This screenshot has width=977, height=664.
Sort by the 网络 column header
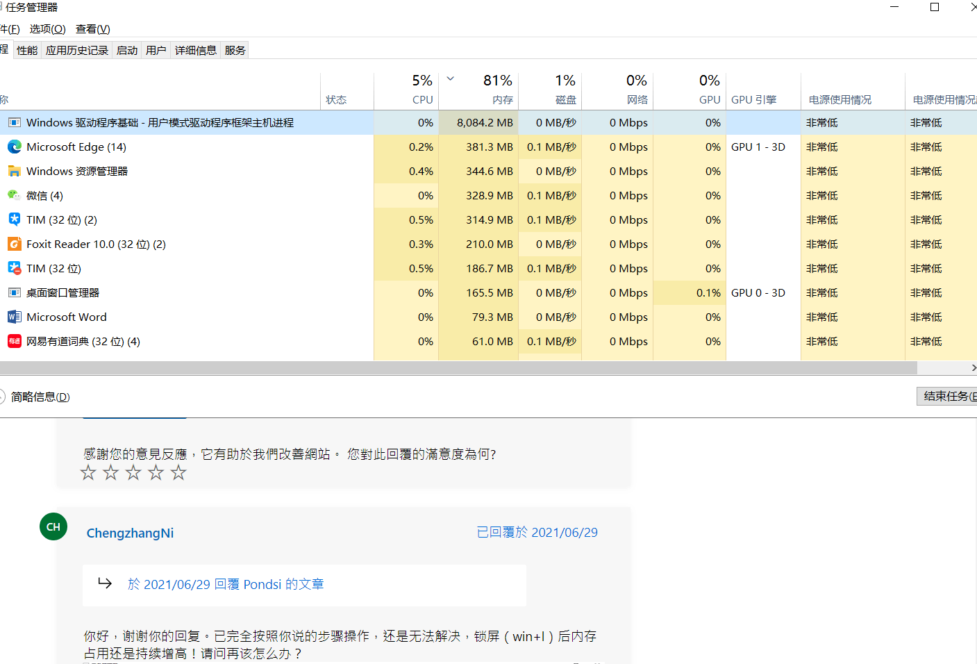click(617, 91)
